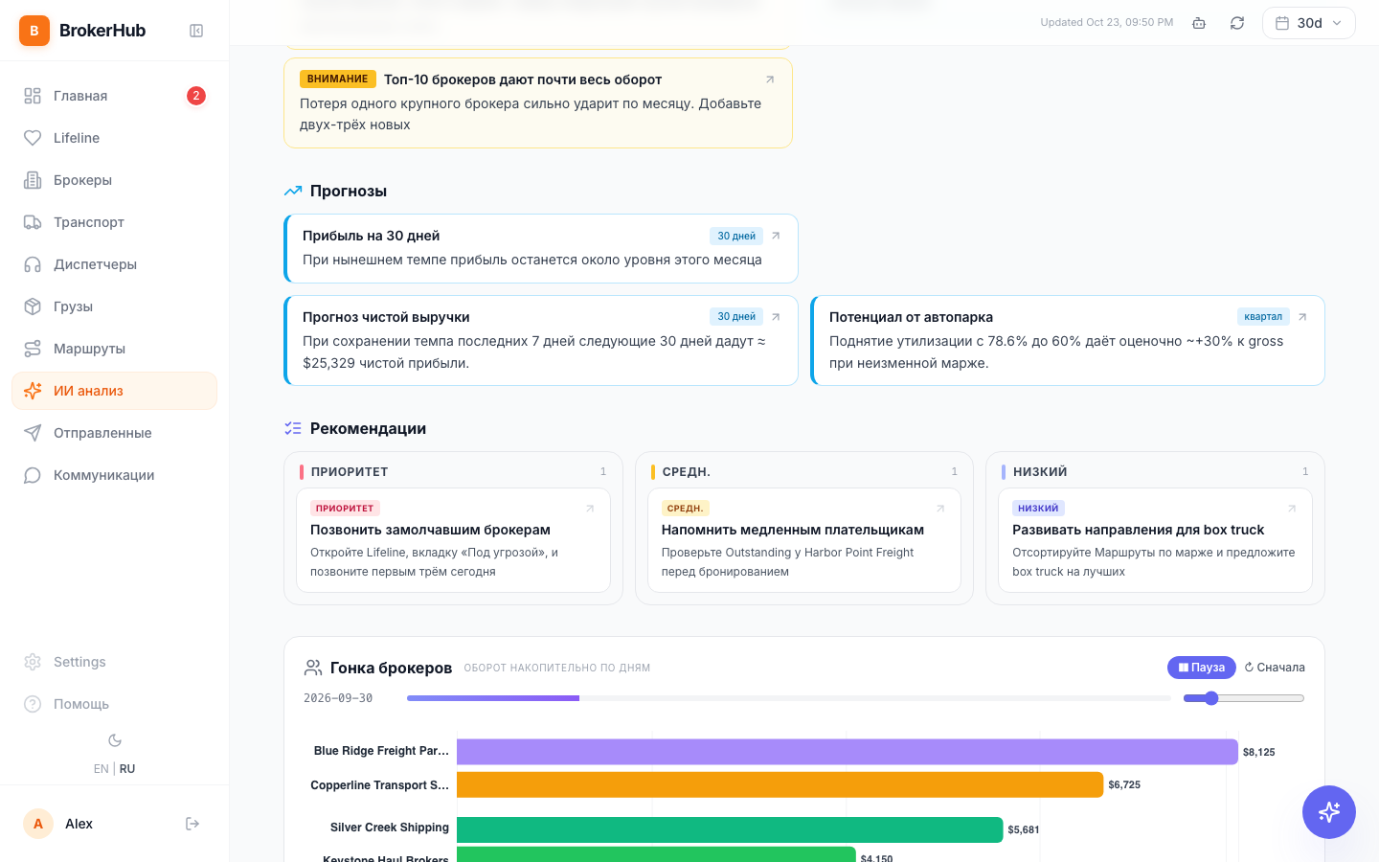
Task: Open Settings gear icon
Action: [x=33, y=662]
